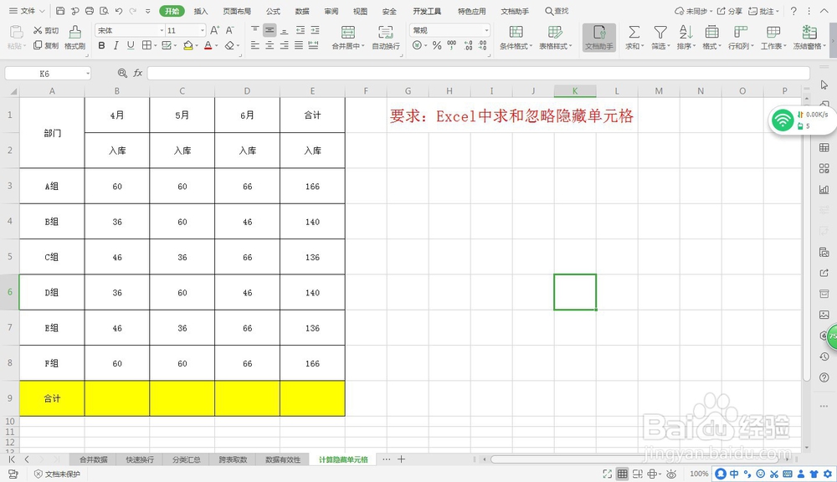
Task: Click the Copy (复制) button
Action: tap(46, 45)
